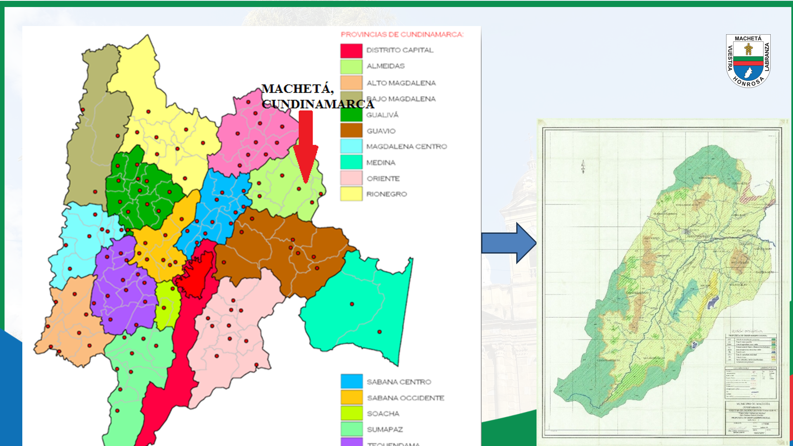Click the Provincias de Cundinamarca legend heading
The height and width of the screenshot is (446, 793).
402,34
